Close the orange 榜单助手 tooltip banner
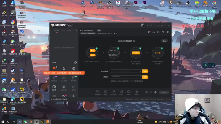Image resolution: width=221 pixels, height=124 pixels. point(83,73)
